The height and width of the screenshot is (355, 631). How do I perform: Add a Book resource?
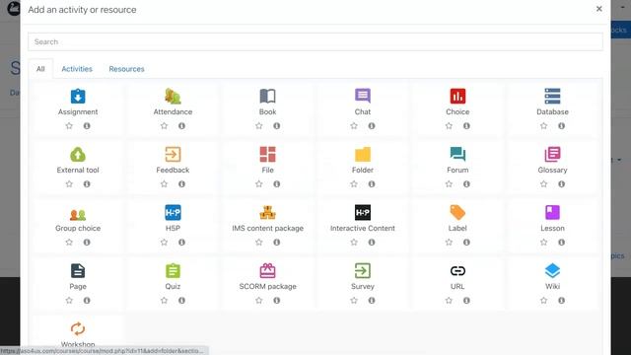point(267,97)
